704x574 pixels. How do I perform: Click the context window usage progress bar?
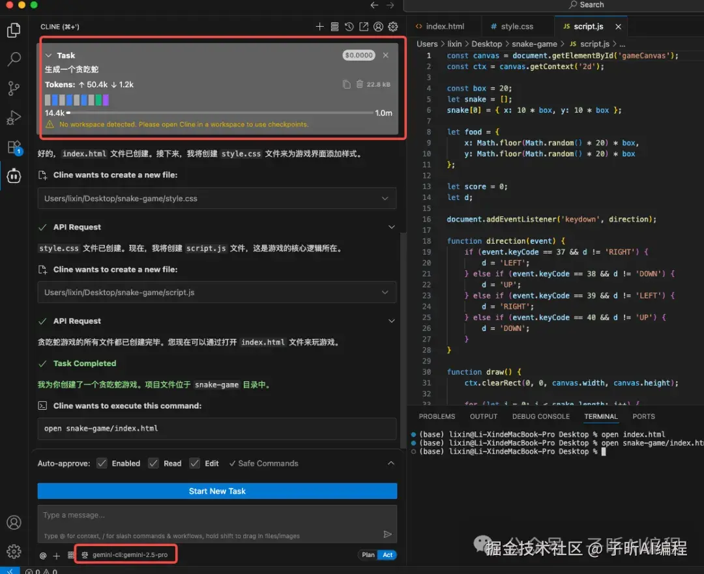coord(220,113)
